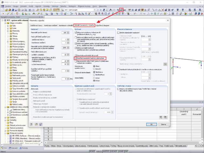Switch navigator to Pohledy tab
204x153 pixels.
[24, 148]
